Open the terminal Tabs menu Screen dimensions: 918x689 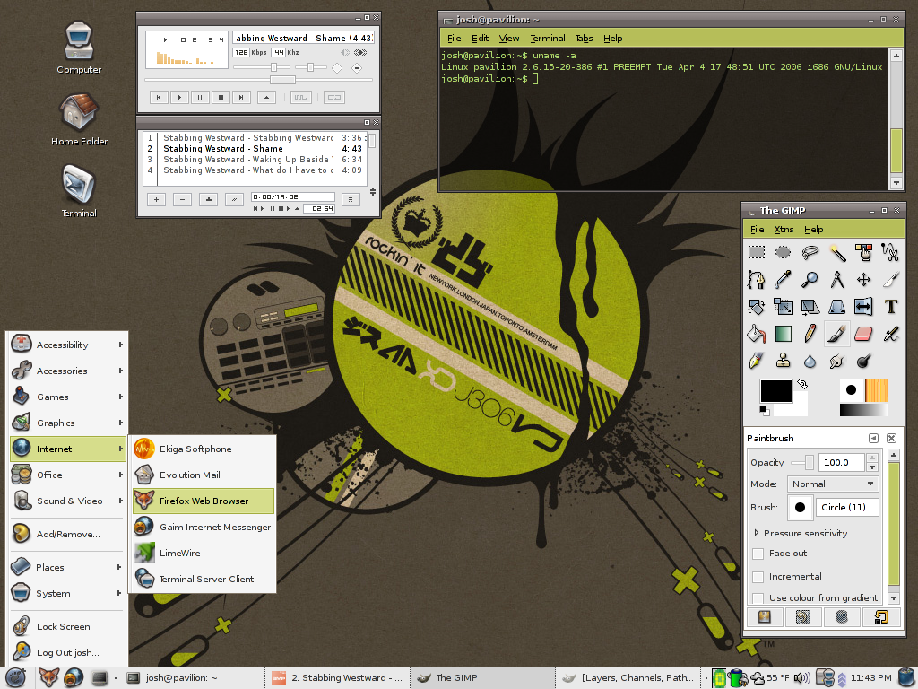coord(584,38)
